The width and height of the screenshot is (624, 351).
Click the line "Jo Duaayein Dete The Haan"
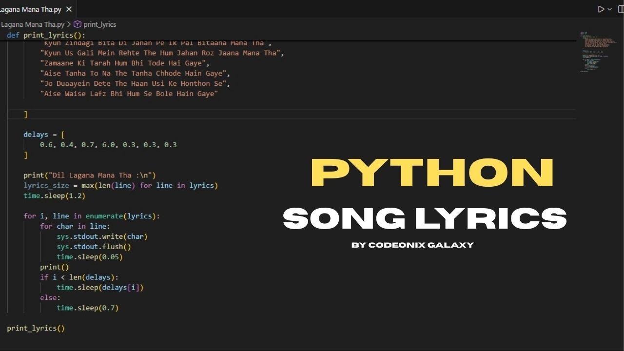point(135,83)
